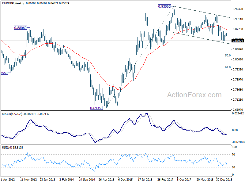Click the 1 Apr 2012 date label

pyautogui.click(x=8, y=179)
